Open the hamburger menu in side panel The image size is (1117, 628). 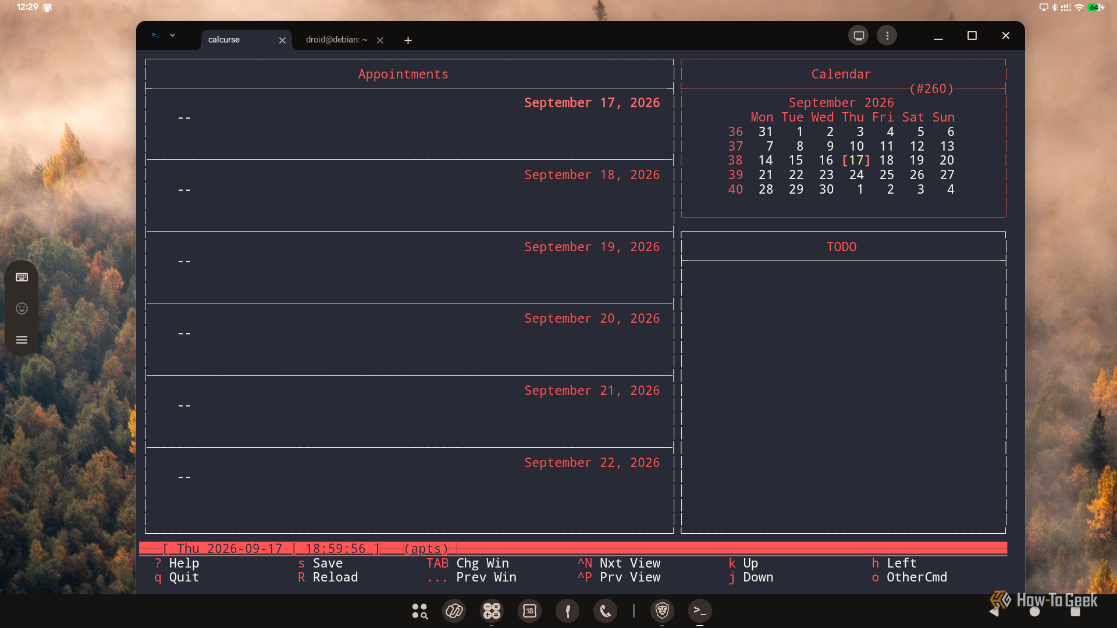click(22, 340)
